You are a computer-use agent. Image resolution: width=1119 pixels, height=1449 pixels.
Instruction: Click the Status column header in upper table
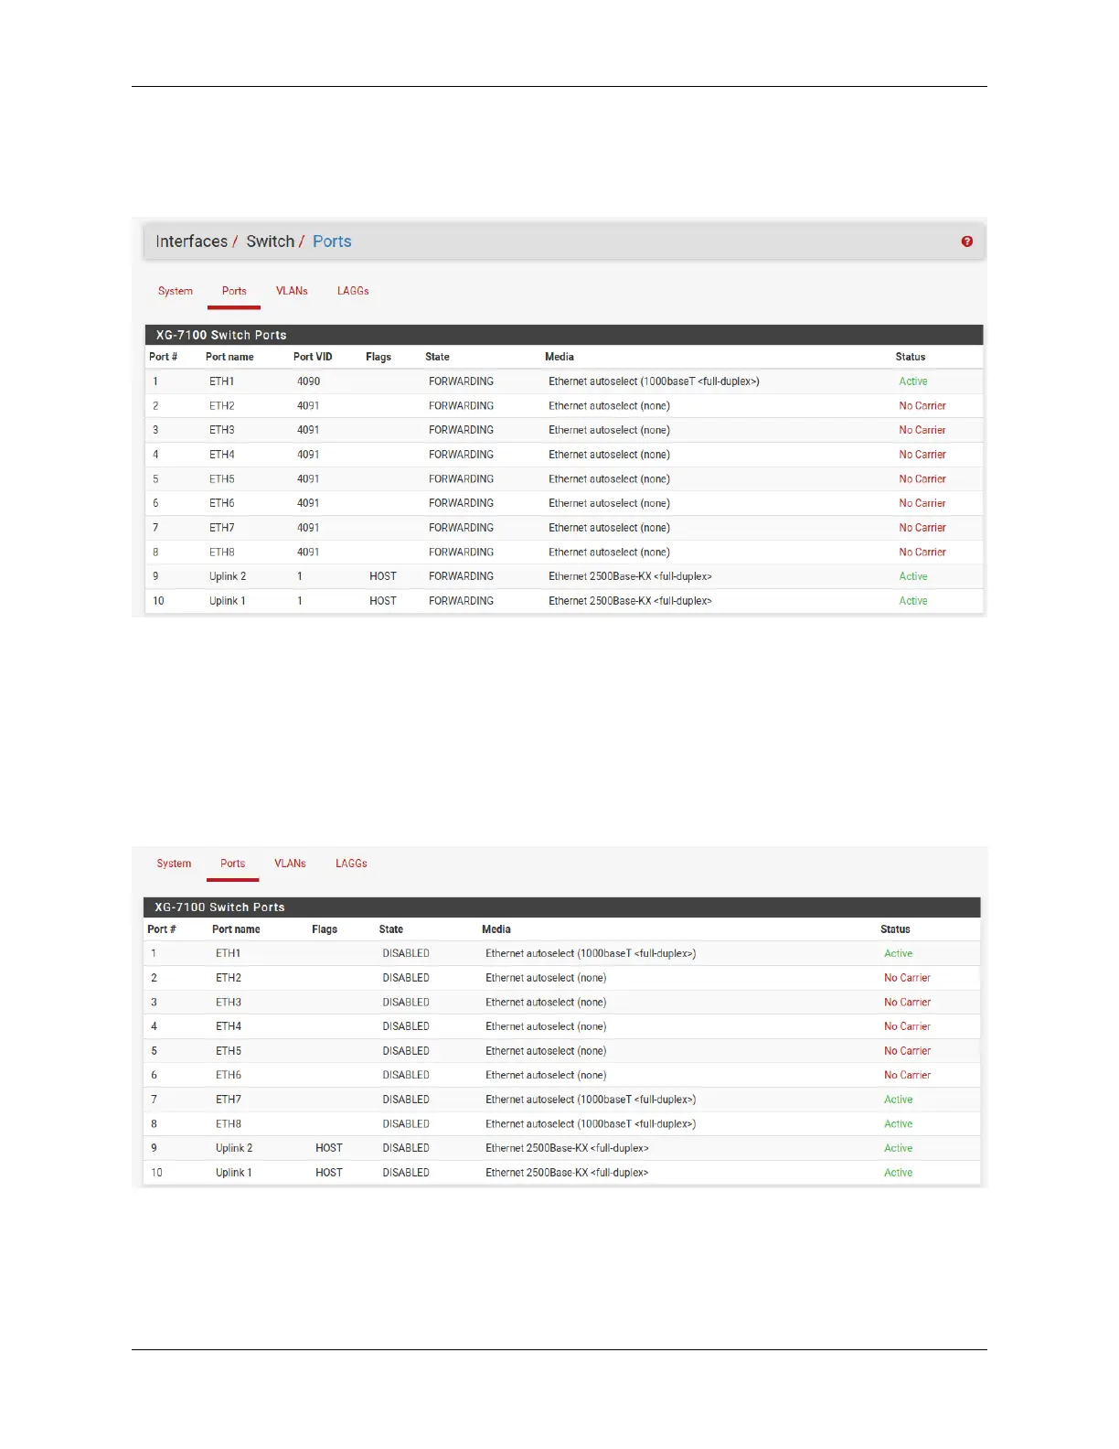point(911,357)
